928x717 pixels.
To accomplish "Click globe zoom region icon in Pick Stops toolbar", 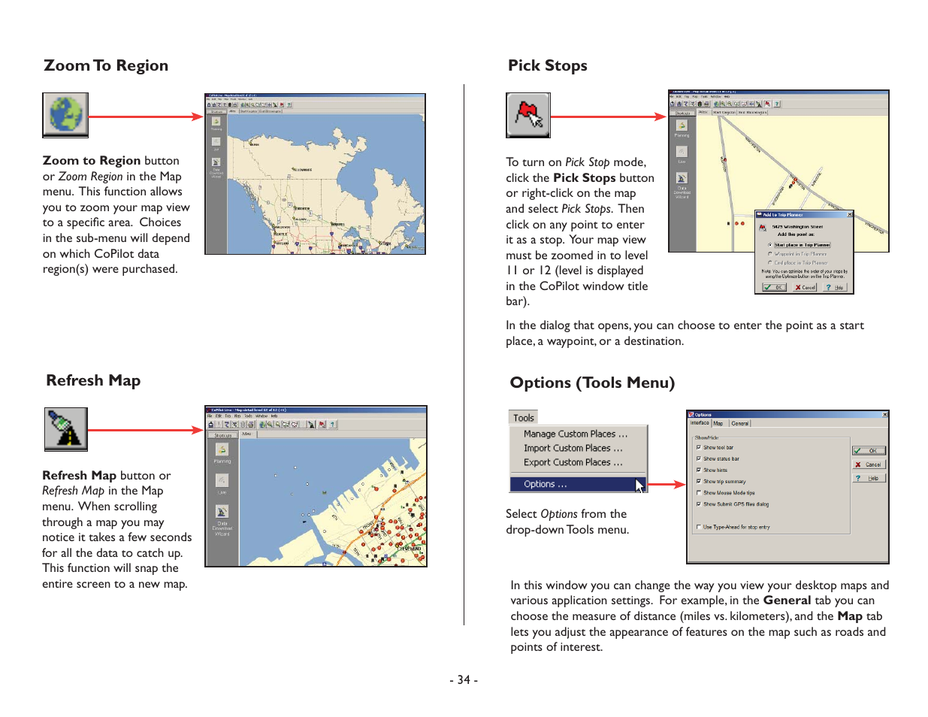I will click(717, 104).
